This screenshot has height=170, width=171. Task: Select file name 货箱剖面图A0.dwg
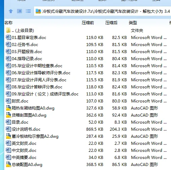(29, 115)
